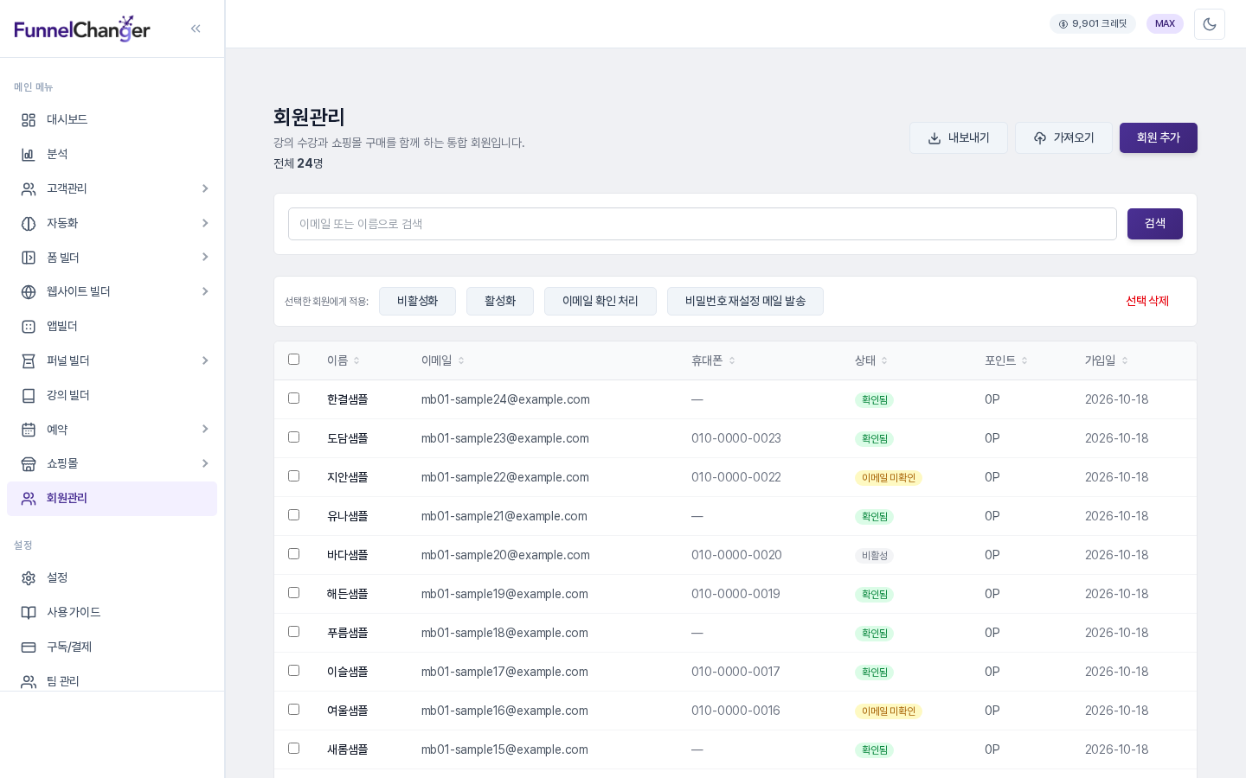Click the red 선택 삭제 link

click(x=1147, y=301)
